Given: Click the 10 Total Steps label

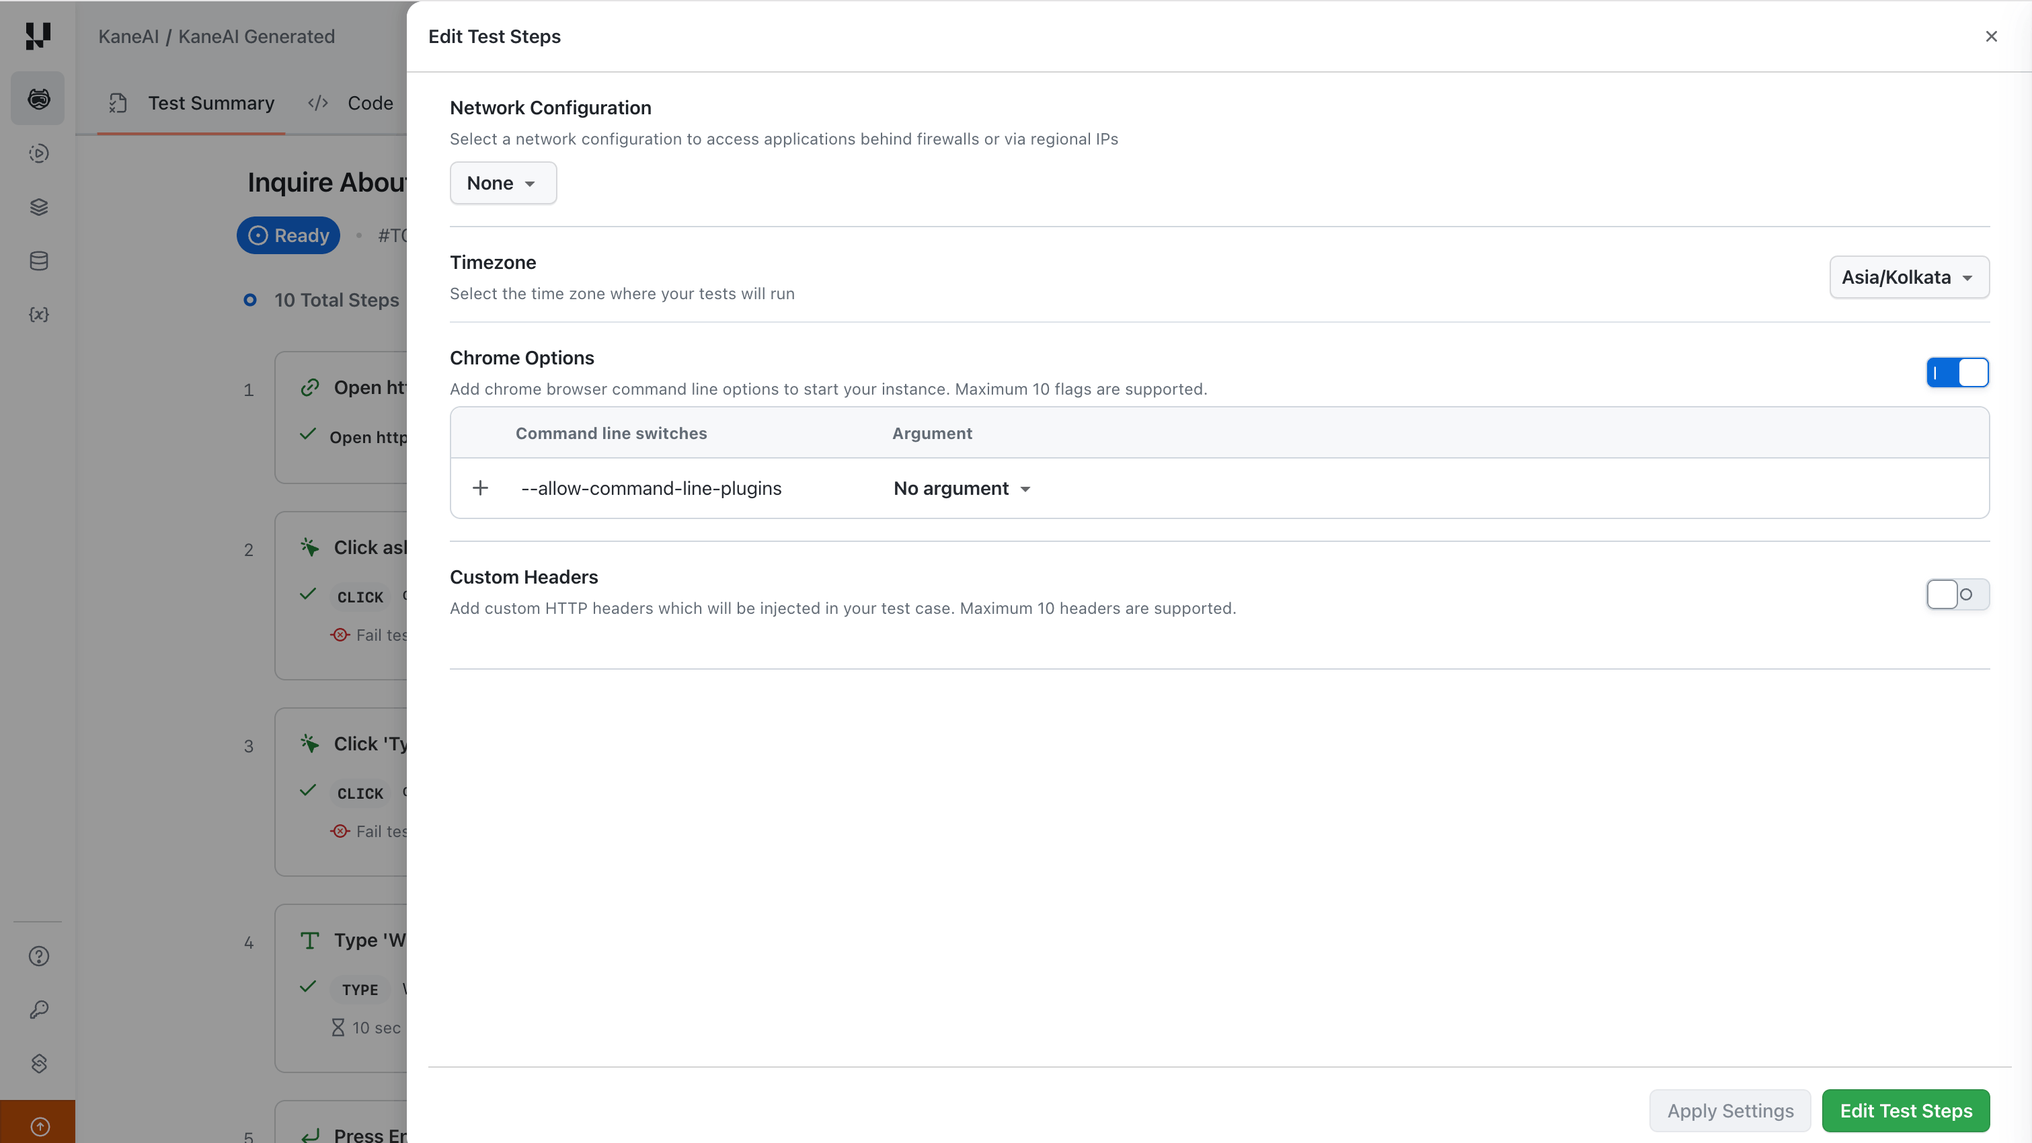Looking at the screenshot, I should [337, 300].
